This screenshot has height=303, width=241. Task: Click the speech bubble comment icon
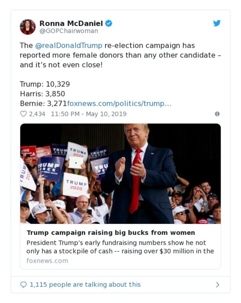pyautogui.click(x=24, y=284)
